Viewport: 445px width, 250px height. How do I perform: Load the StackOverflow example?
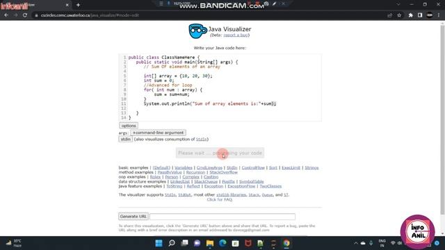tap(223, 172)
